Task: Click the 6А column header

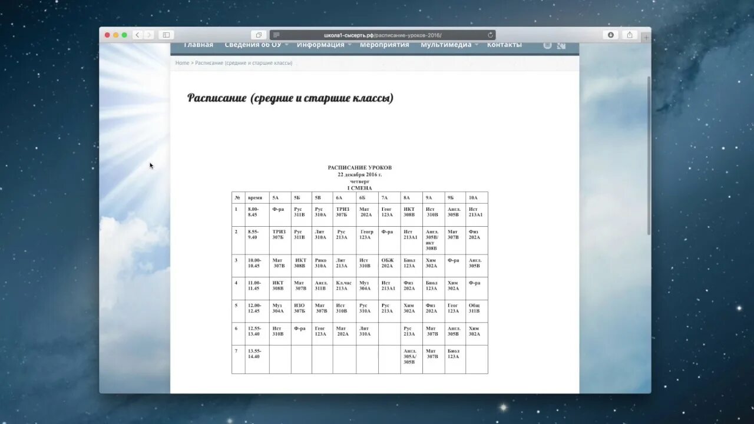Action: (345, 198)
